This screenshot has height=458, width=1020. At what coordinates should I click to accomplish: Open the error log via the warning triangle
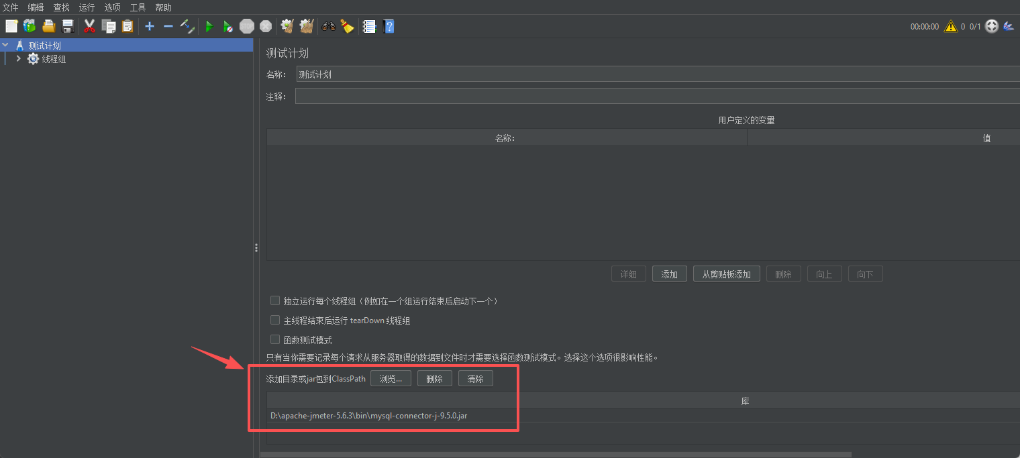pyautogui.click(x=950, y=26)
